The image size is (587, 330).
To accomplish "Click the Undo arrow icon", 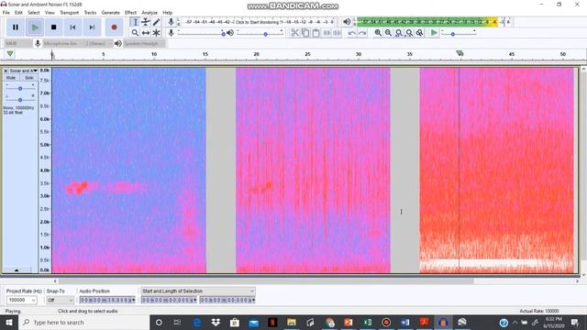I will [352, 33].
